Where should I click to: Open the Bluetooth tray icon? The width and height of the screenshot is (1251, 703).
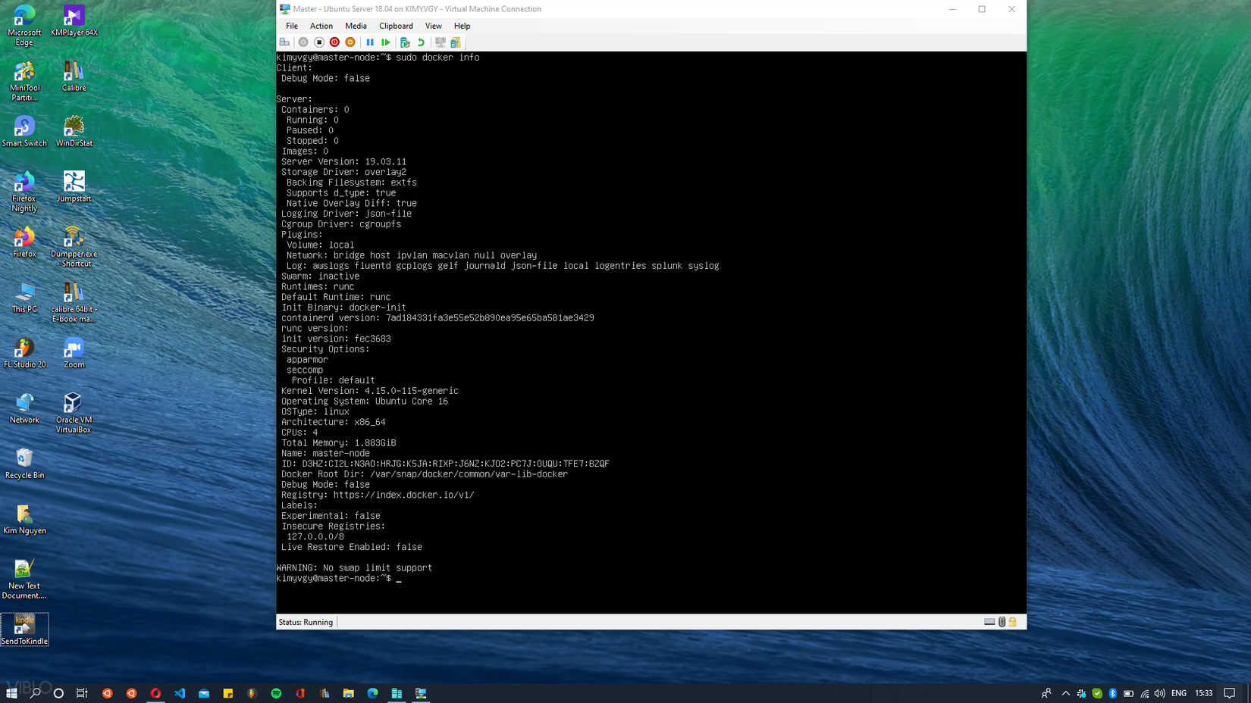click(1113, 693)
